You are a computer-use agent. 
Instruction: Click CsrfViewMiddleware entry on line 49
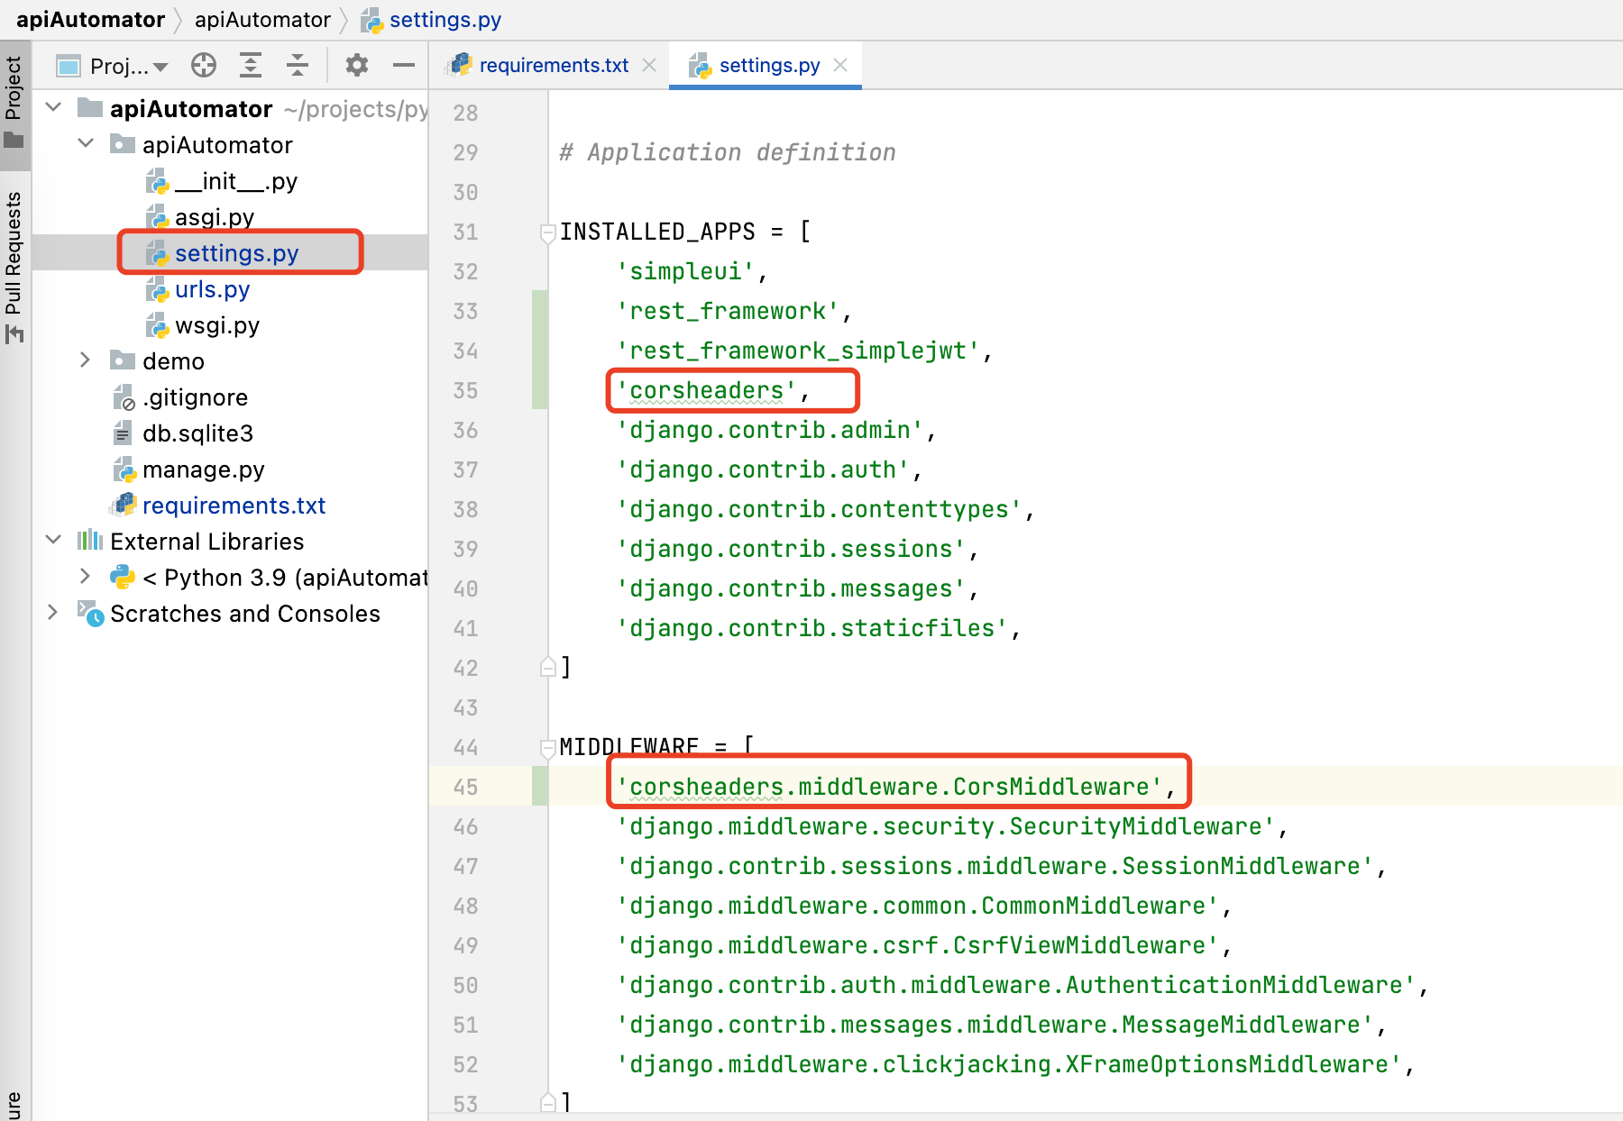point(918,945)
